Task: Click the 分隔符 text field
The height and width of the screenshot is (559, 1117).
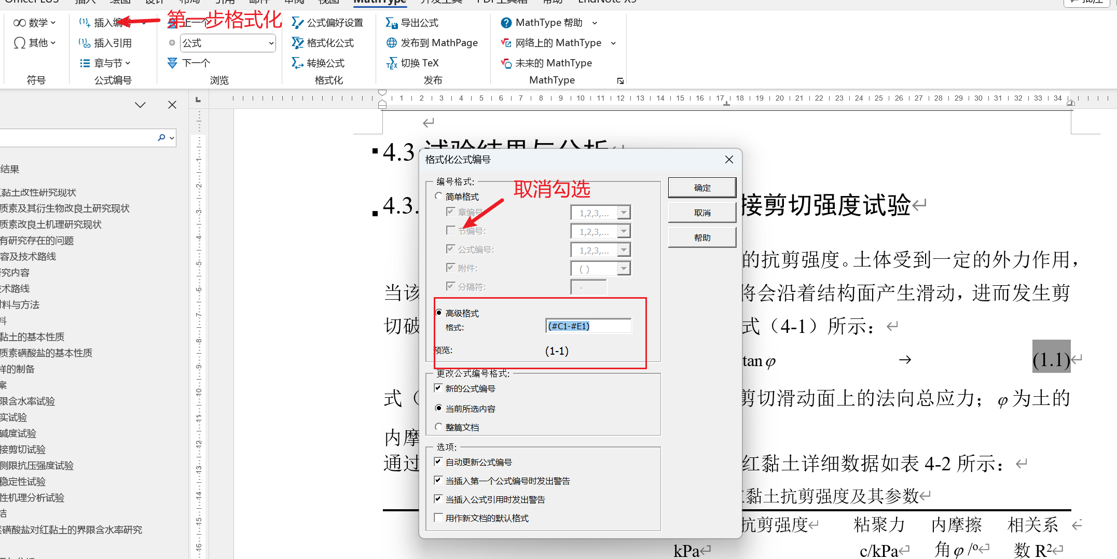Action: 588,287
